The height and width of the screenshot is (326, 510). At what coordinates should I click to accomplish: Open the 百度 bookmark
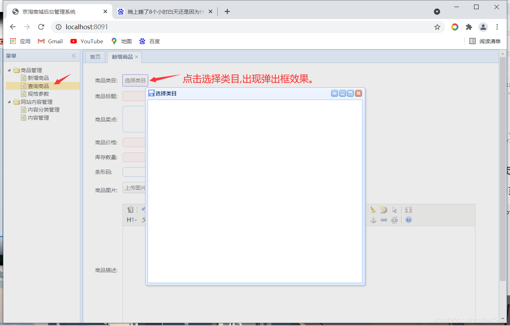pos(150,41)
